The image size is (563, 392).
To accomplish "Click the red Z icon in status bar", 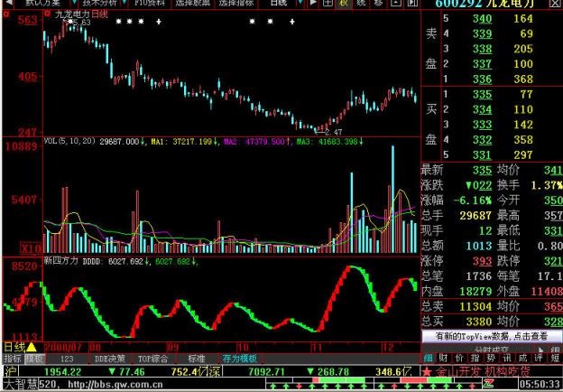I will pos(488,383).
